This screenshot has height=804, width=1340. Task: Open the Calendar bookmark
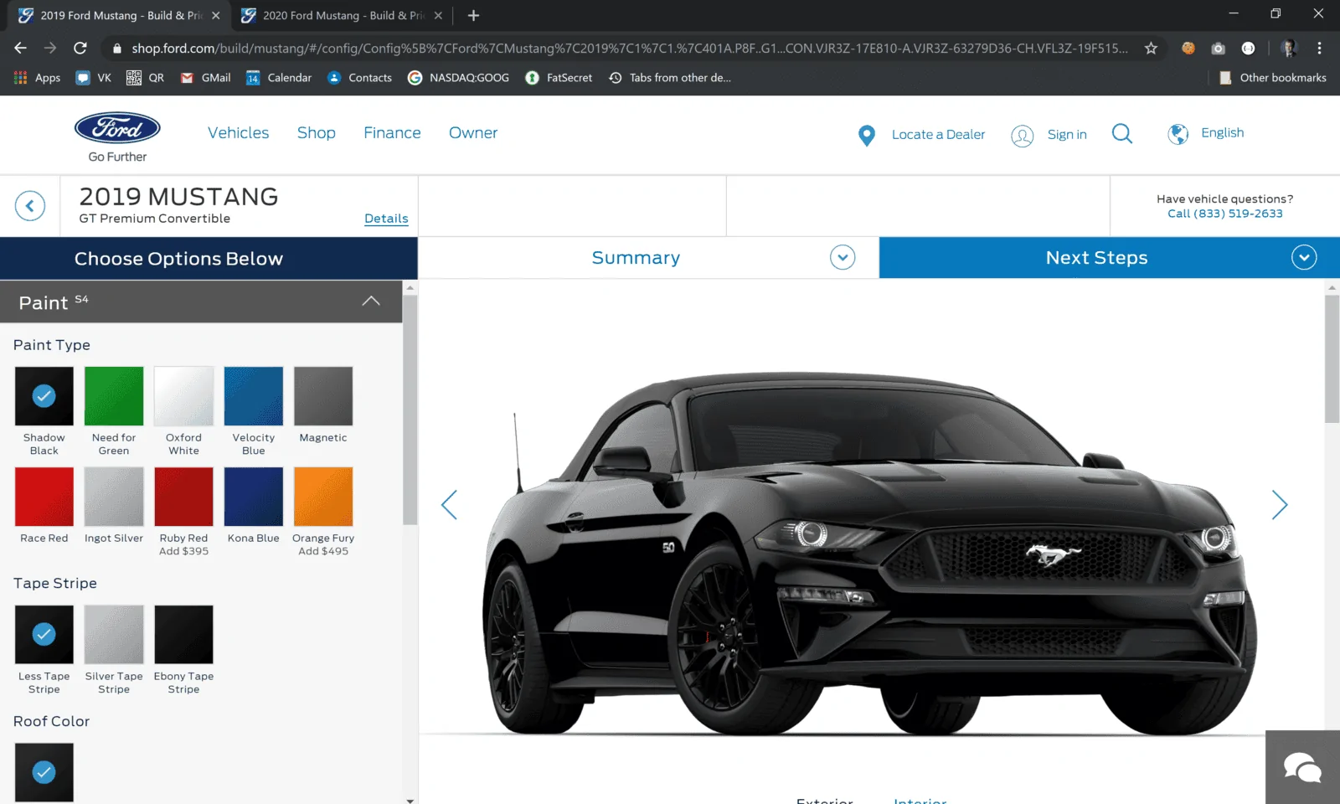[x=279, y=78]
